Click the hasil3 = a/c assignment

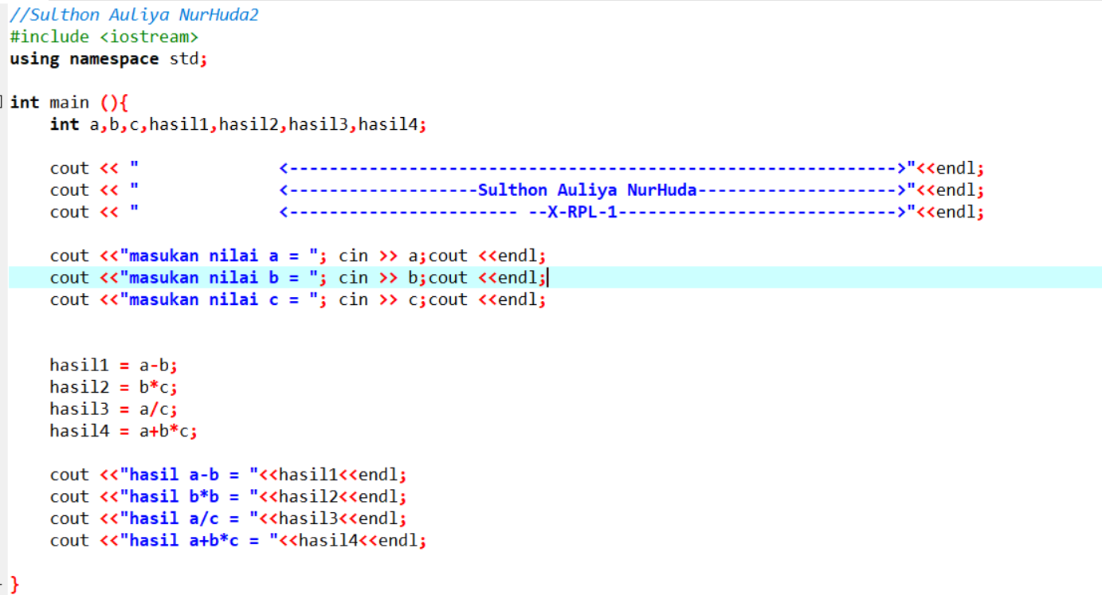click(112, 409)
